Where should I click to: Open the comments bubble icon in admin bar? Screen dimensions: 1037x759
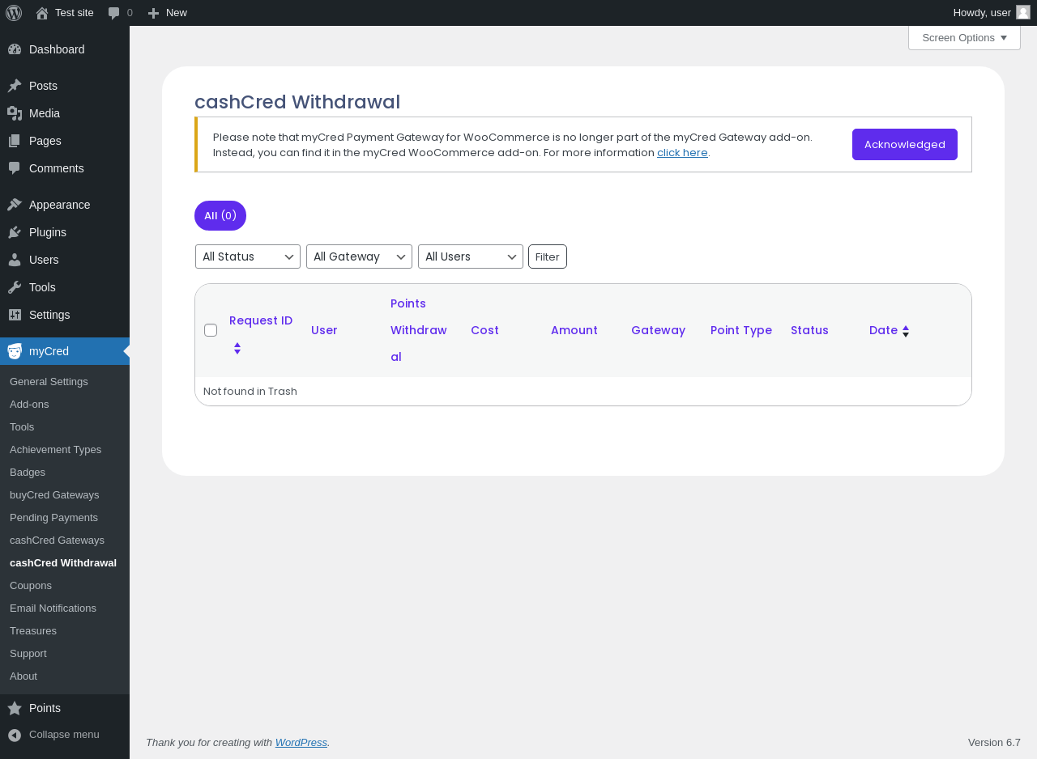(114, 13)
